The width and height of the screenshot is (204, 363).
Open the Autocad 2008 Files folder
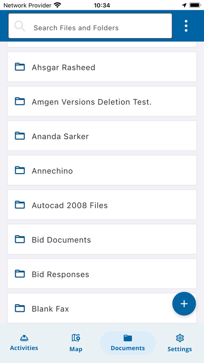pos(102,204)
